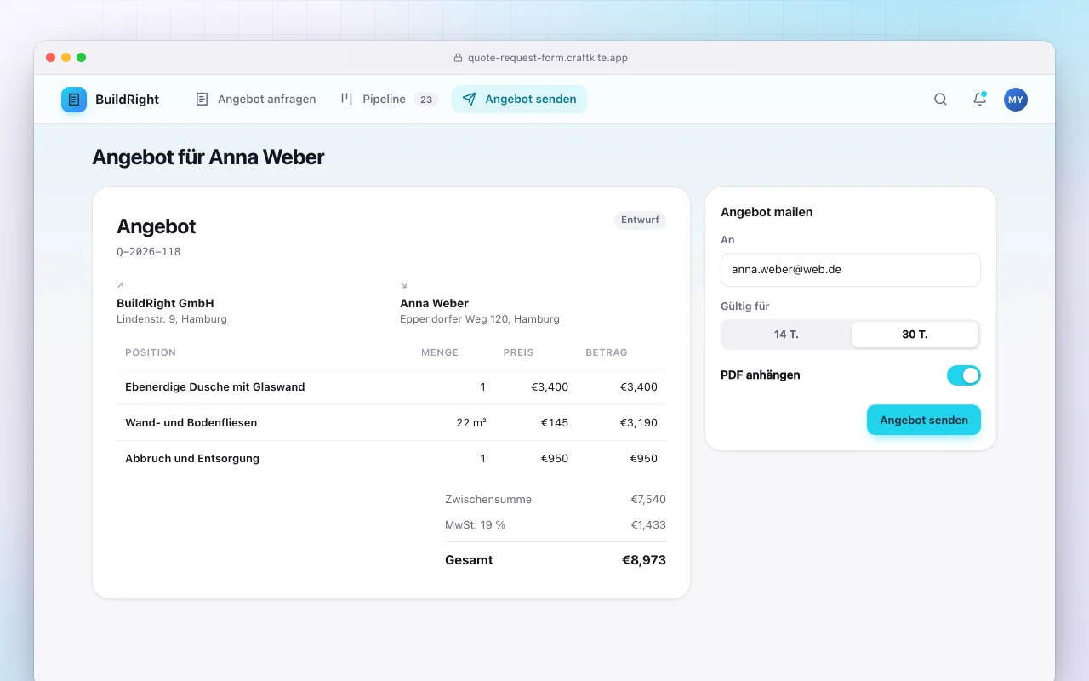This screenshot has height=681, width=1089.
Task: Click the paper plane icon in nav
Action: click(x=469, y=100)
